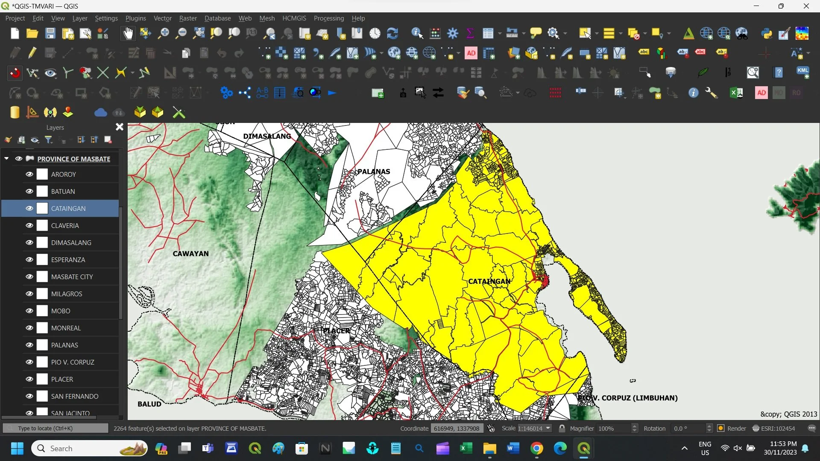This screenshot has height=461, width=820.
Task: Select the Pan Map hand tool
Action: click(128, 33)
